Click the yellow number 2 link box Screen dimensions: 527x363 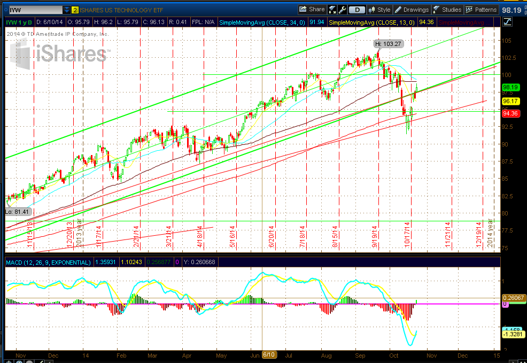click(75, 10)
